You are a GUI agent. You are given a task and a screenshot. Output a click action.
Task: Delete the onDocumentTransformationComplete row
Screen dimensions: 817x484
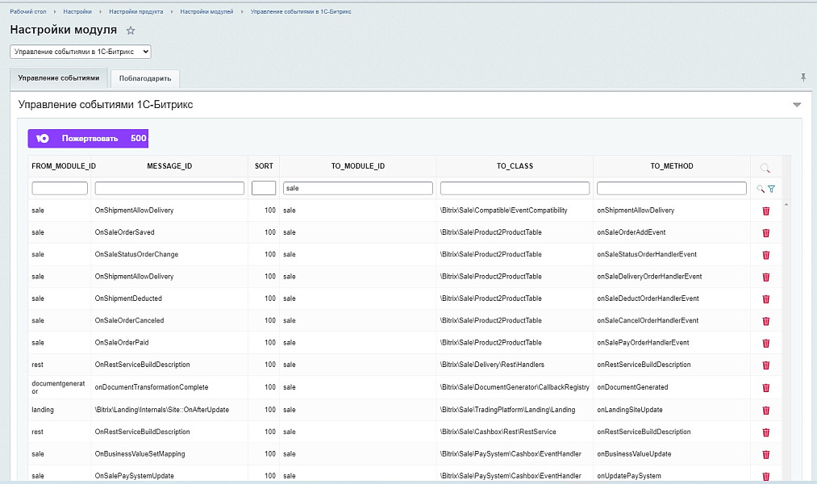click(x=765, y=388)
